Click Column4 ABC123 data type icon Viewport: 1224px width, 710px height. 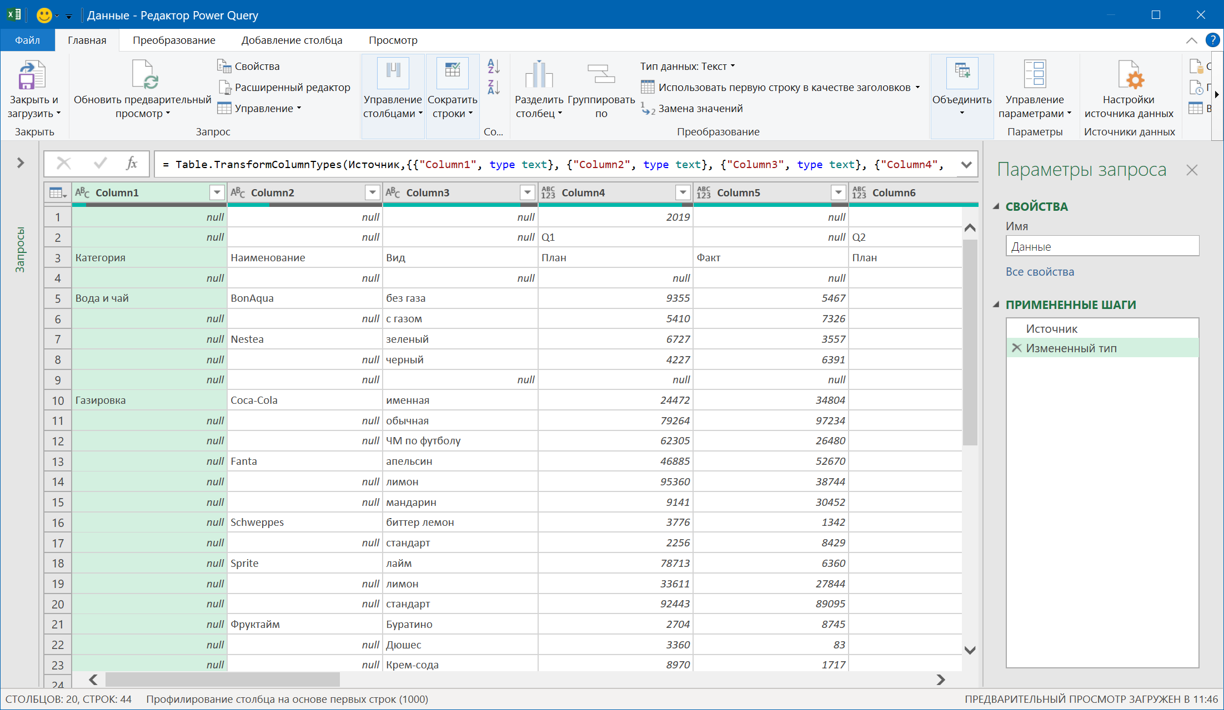[x=548, y=192]
